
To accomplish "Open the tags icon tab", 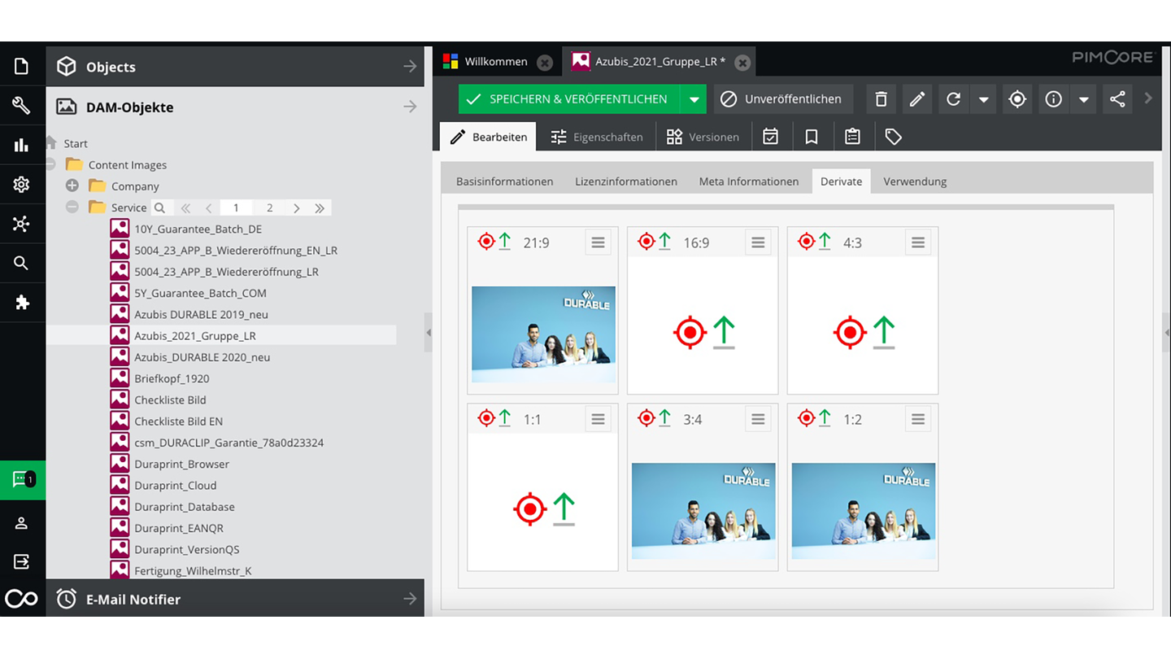I will 893,137.
